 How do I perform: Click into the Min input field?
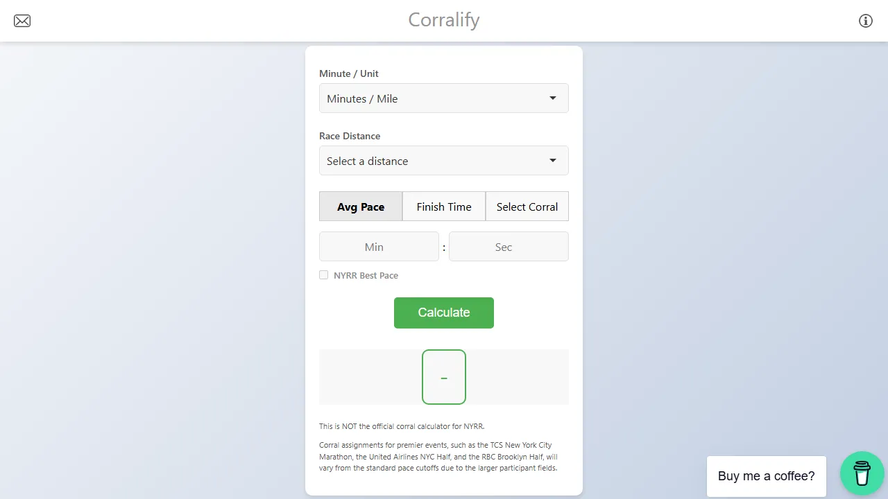click(379, 246)
